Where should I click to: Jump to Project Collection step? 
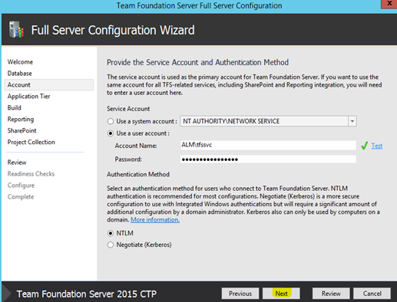pyautogui.click(x=31, y=142)
